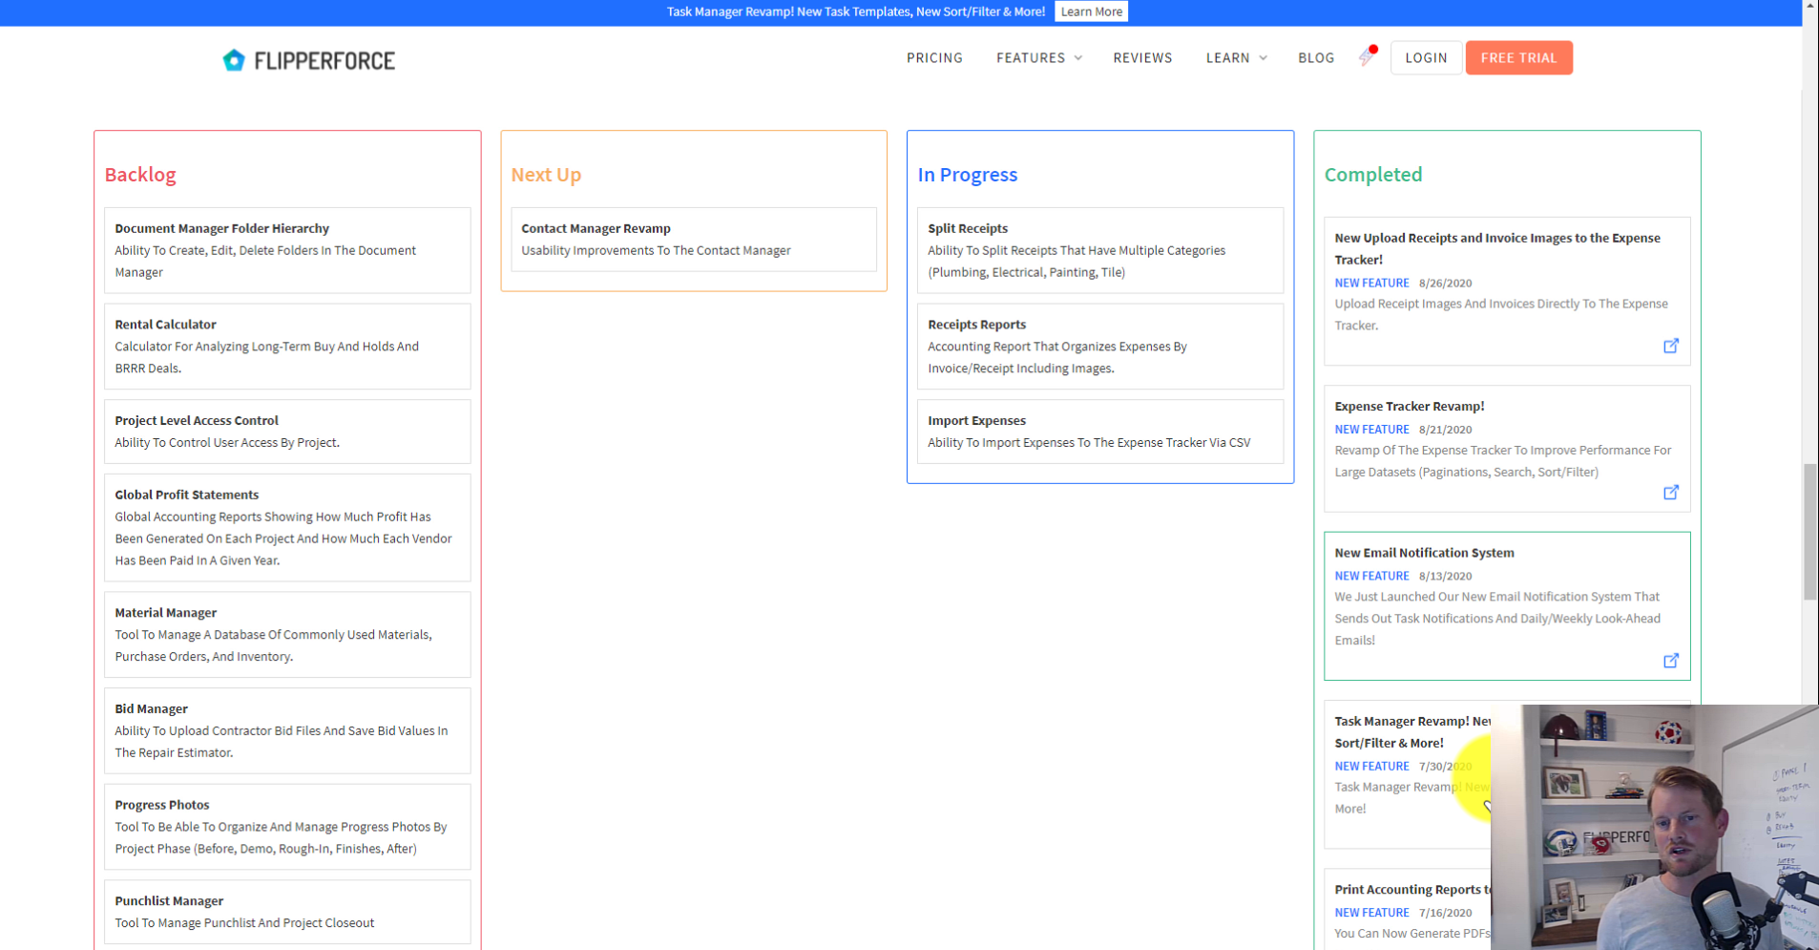Screen dimensions: 1819x950
Task: Expand the Features dropdown menu
Action: (1038, 57)
